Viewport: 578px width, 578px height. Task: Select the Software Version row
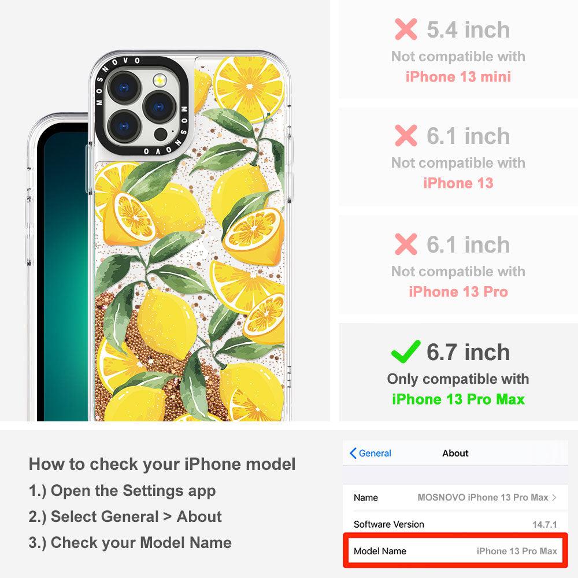[455, 524]
